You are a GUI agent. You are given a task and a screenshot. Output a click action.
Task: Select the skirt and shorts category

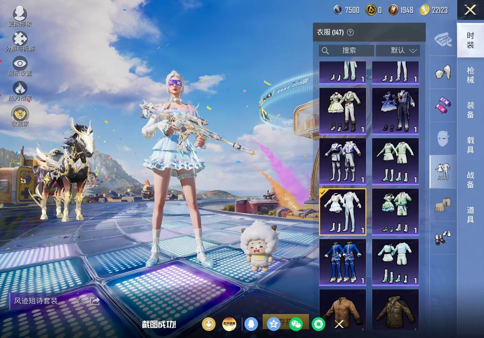[x=443, y=205]
